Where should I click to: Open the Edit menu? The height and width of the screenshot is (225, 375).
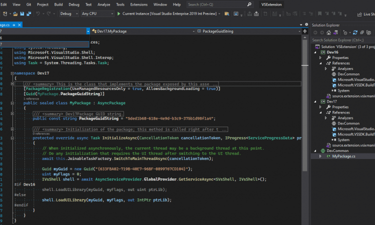(x=3, y=4)
